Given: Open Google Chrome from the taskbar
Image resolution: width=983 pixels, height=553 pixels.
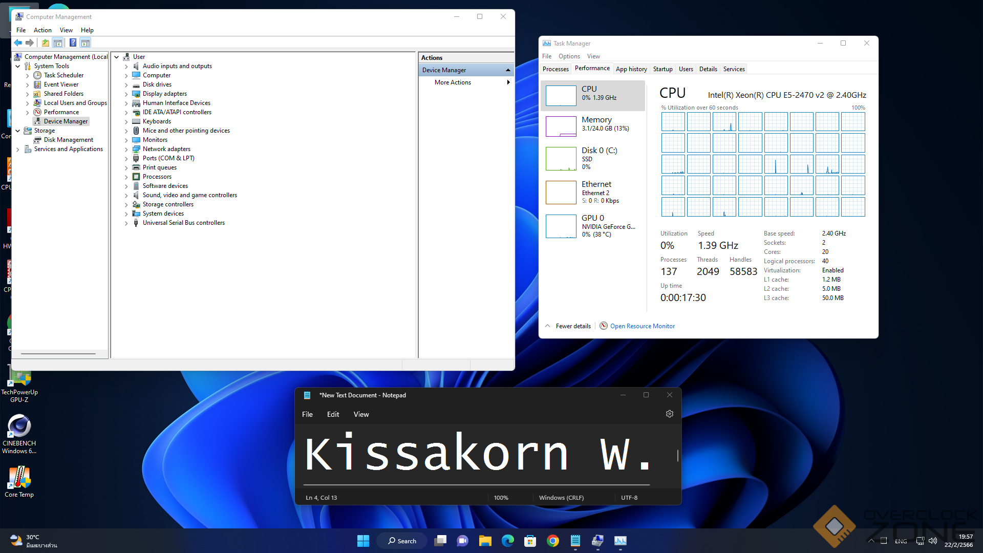Looking at the screenshot, I should (x=552, y=541).
